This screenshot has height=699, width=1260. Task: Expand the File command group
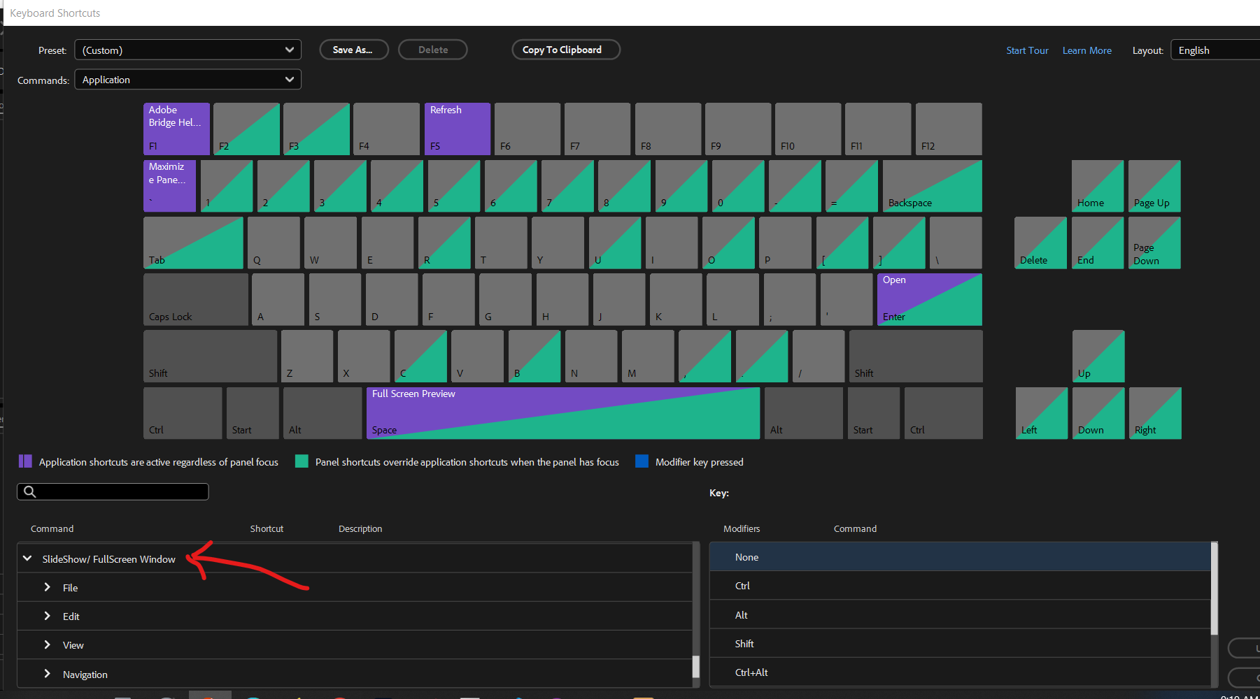[48, 587]
